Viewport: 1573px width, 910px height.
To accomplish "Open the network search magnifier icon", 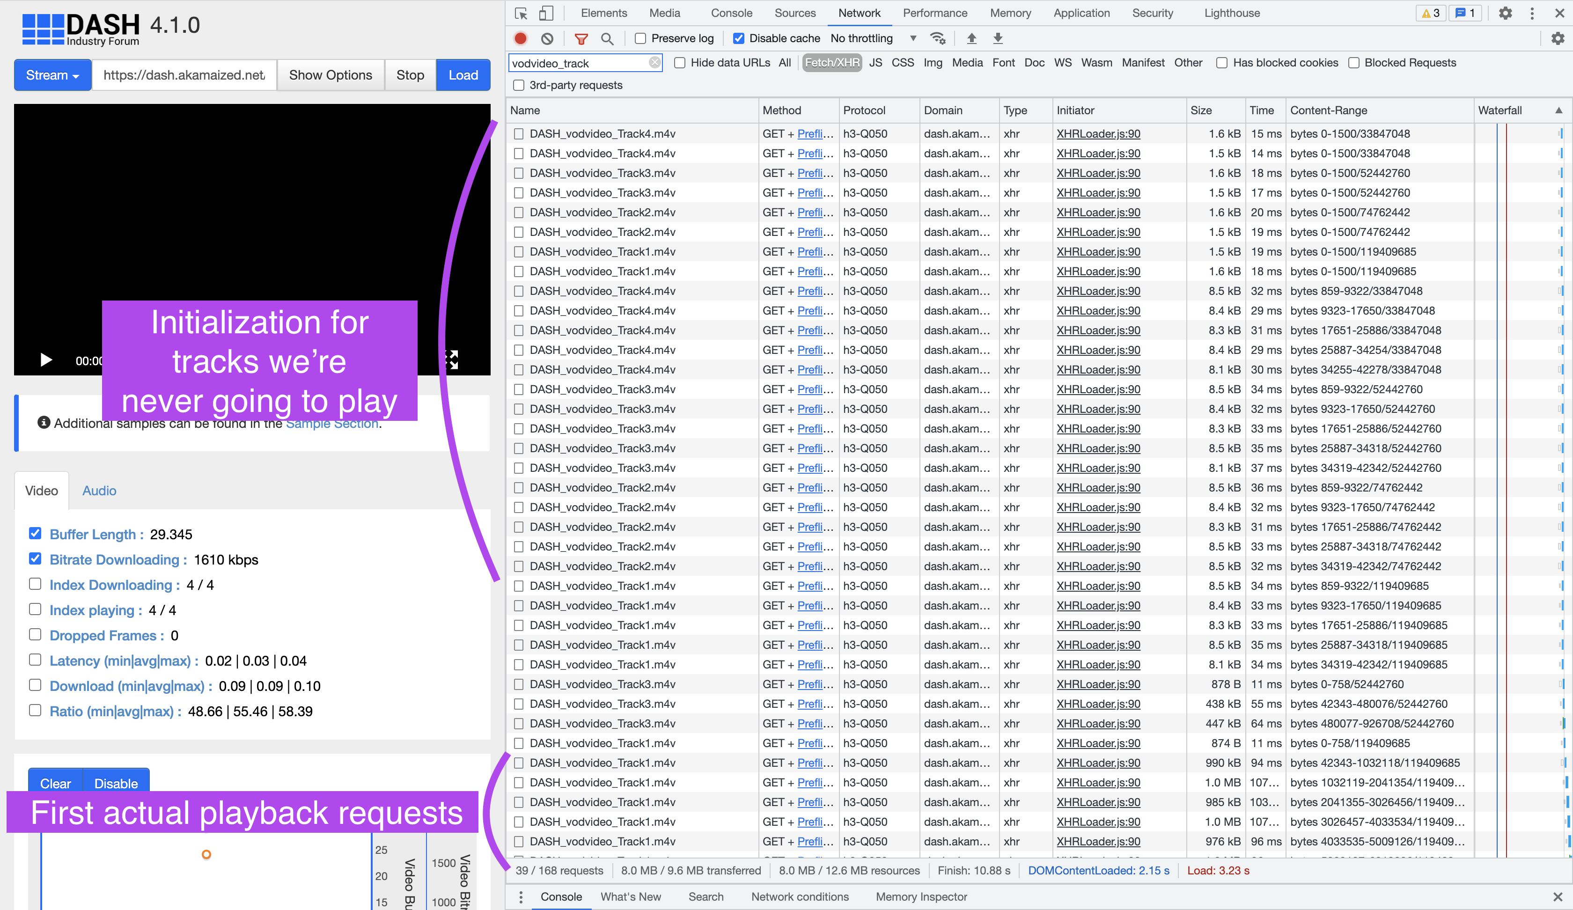I will [x=607, y=39].
